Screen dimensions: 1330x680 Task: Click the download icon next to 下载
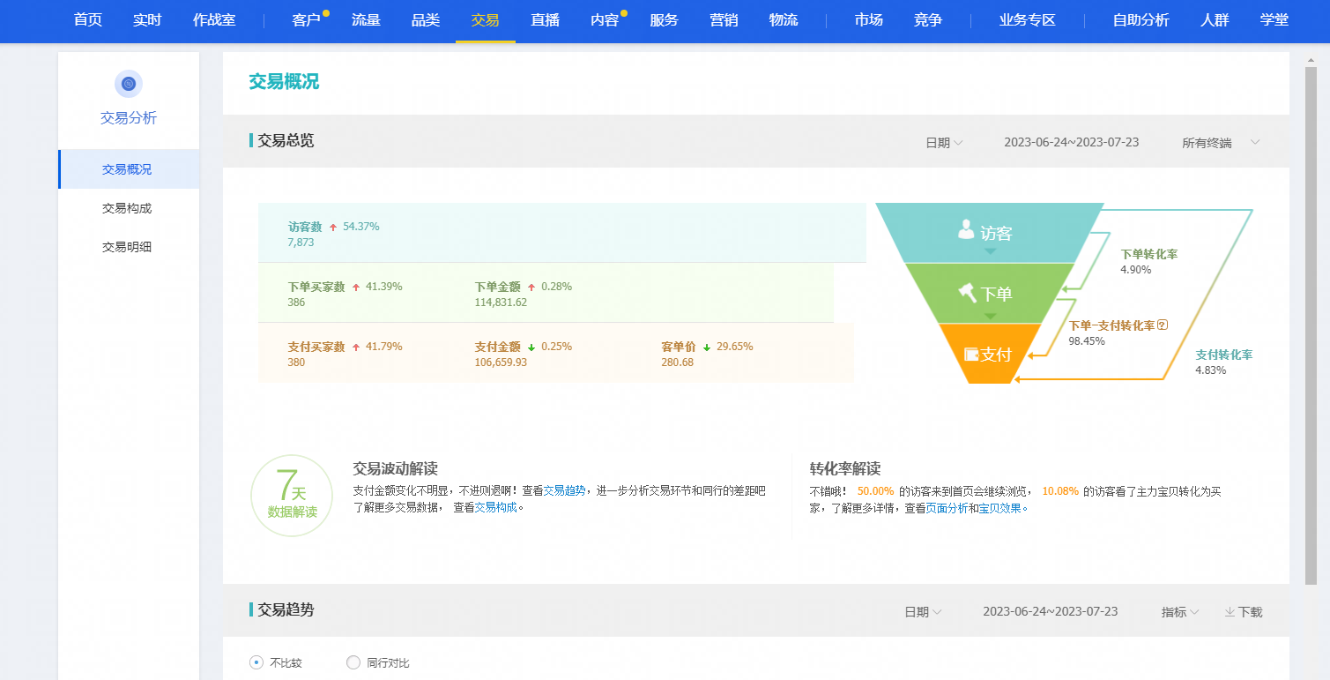tap(1230, 612)
